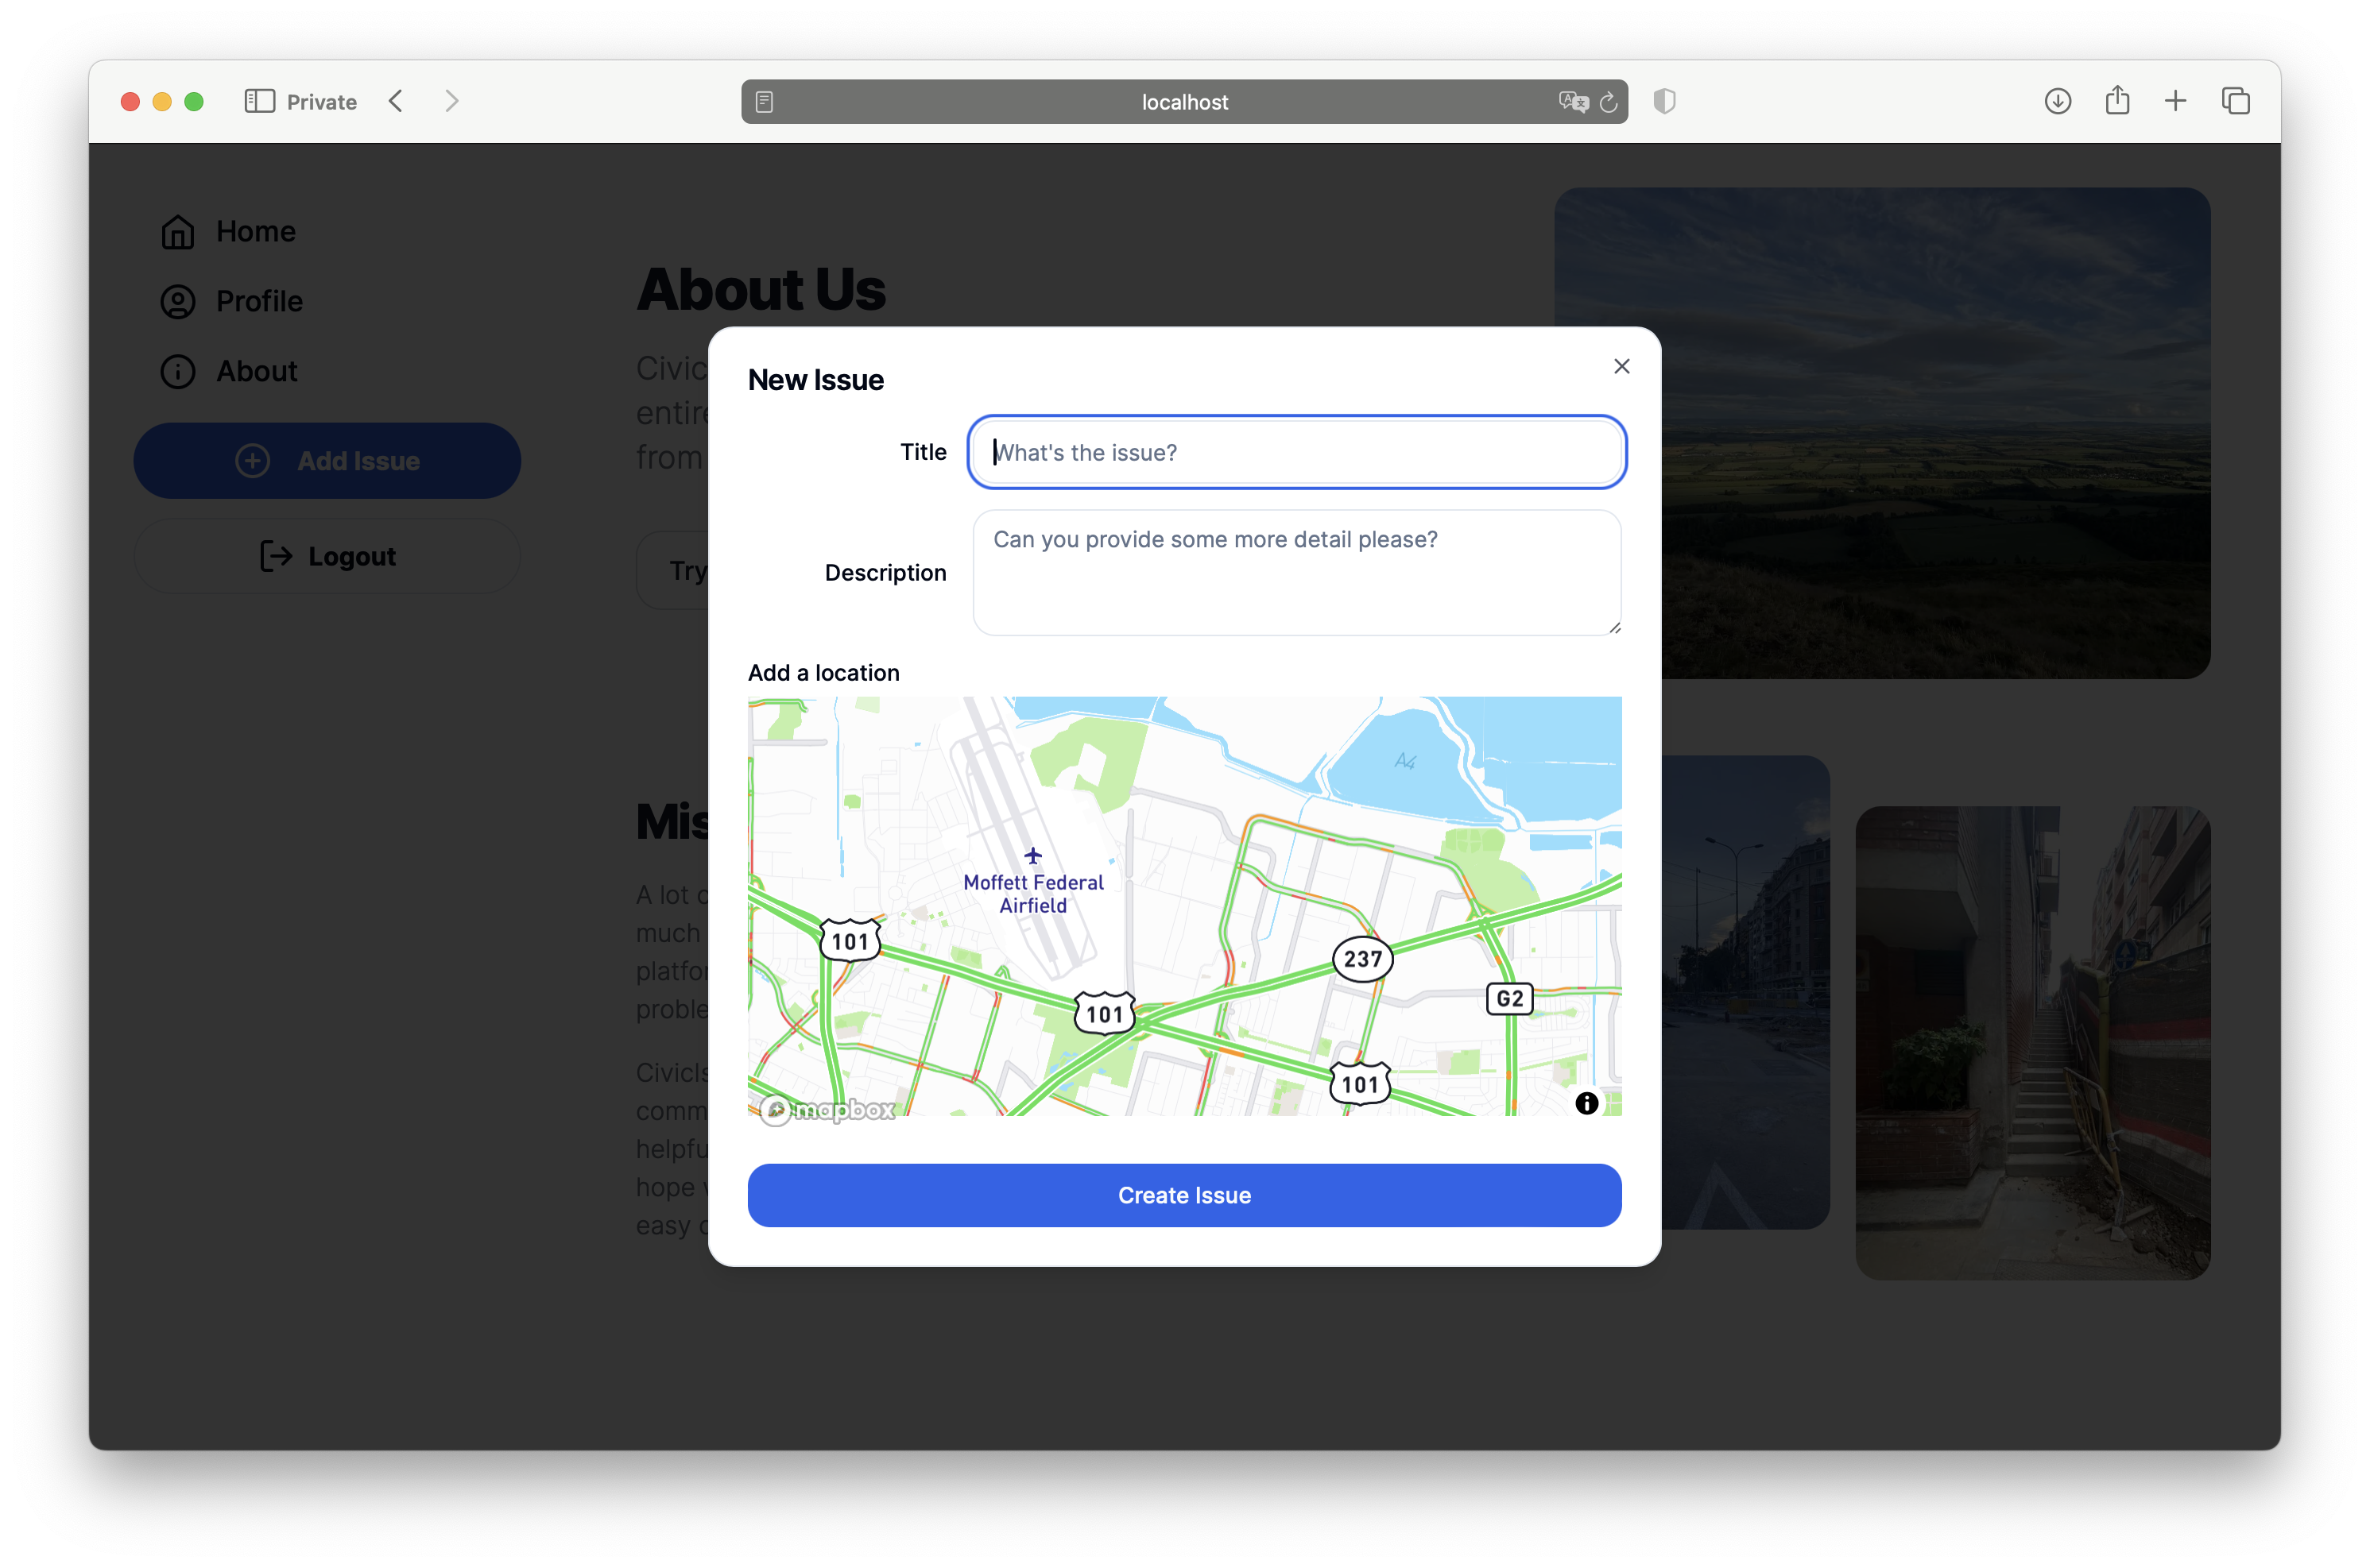Click the page reload icon
Image resolution: width=2370 pixels, height=1568 pixels.
1608,101
